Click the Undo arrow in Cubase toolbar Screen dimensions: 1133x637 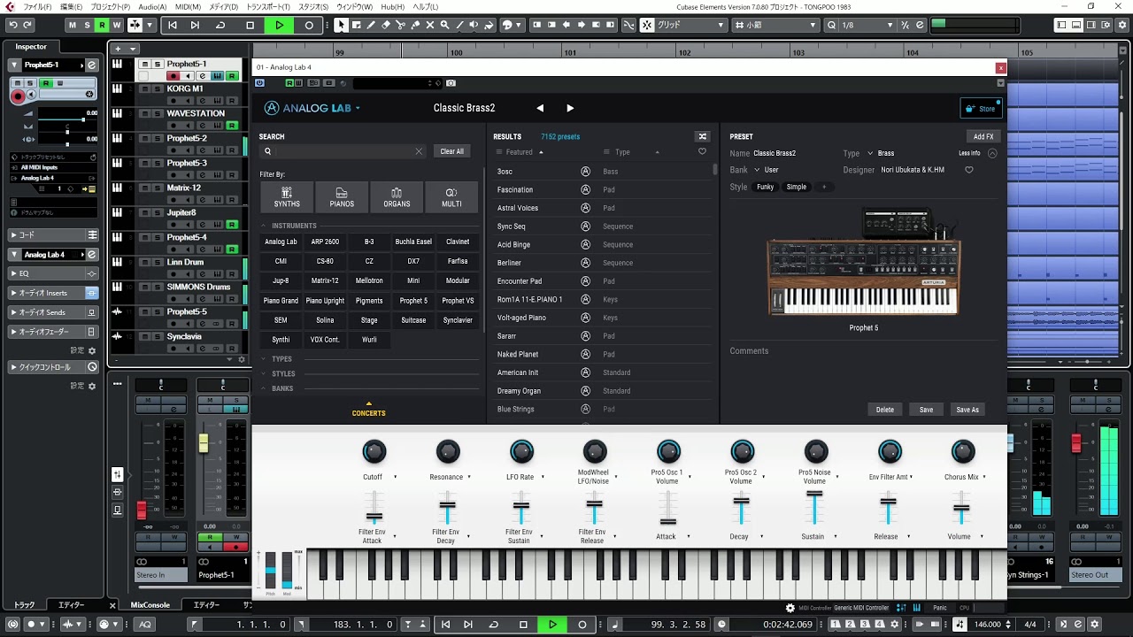point(12,26)
